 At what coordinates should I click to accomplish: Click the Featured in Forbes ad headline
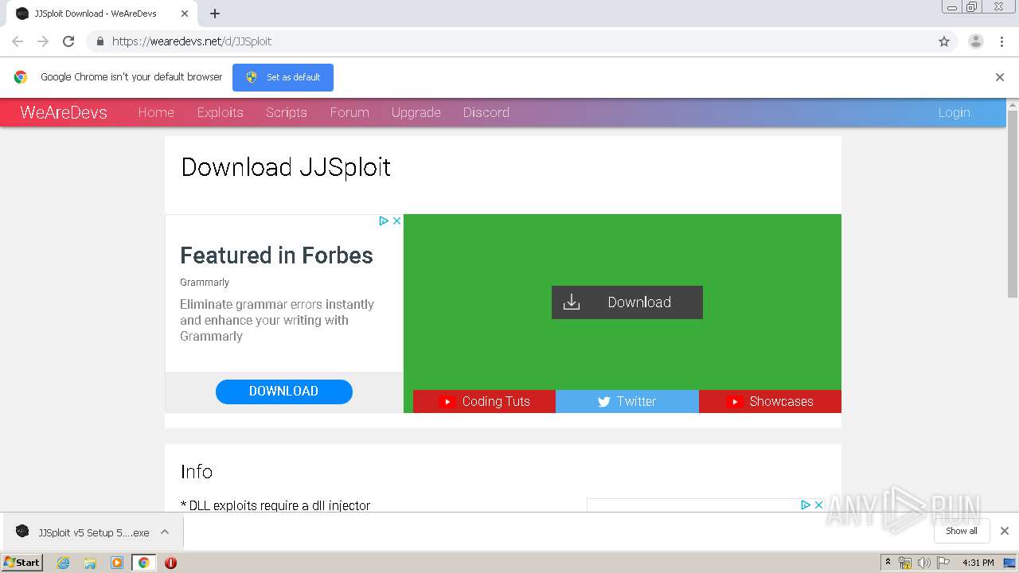pos(276,255)
